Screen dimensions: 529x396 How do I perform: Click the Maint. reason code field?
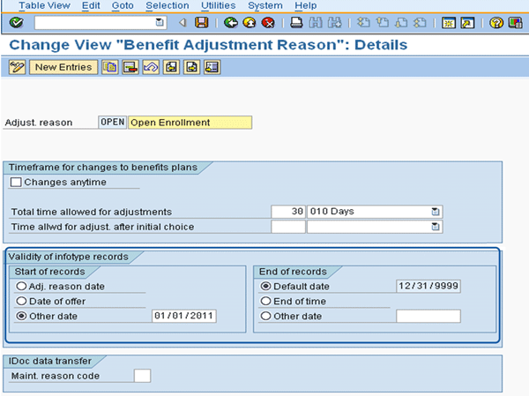pyautogui.click(x=142, y=377)
